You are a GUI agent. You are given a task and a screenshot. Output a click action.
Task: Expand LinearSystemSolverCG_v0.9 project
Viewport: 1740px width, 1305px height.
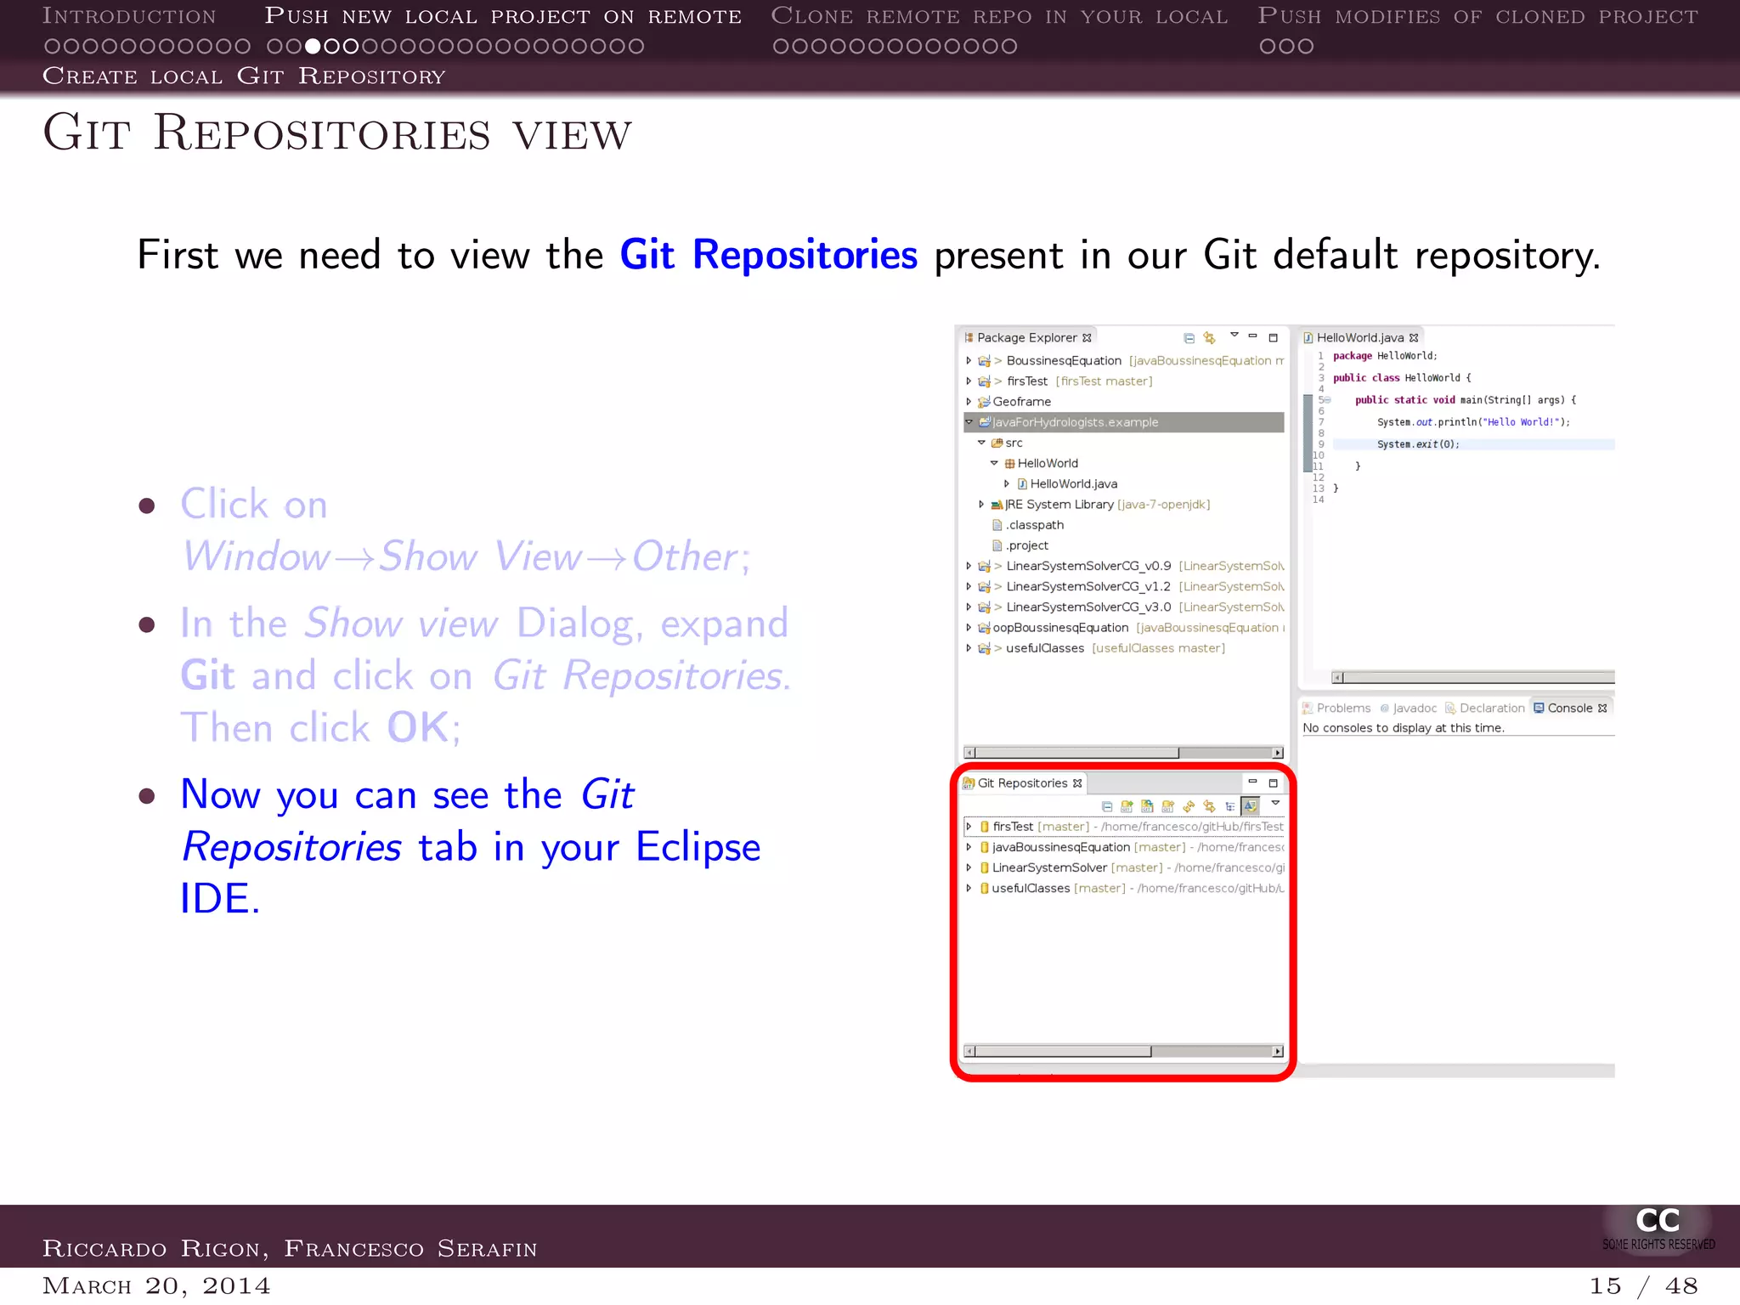969,566
